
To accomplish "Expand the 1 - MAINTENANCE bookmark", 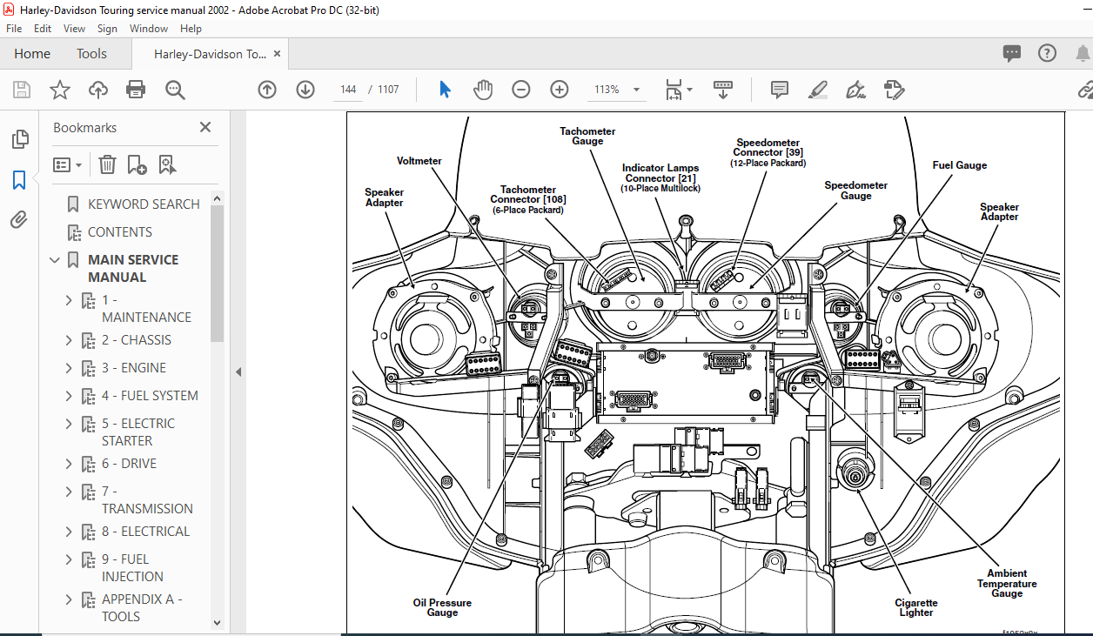I will 69,300.
